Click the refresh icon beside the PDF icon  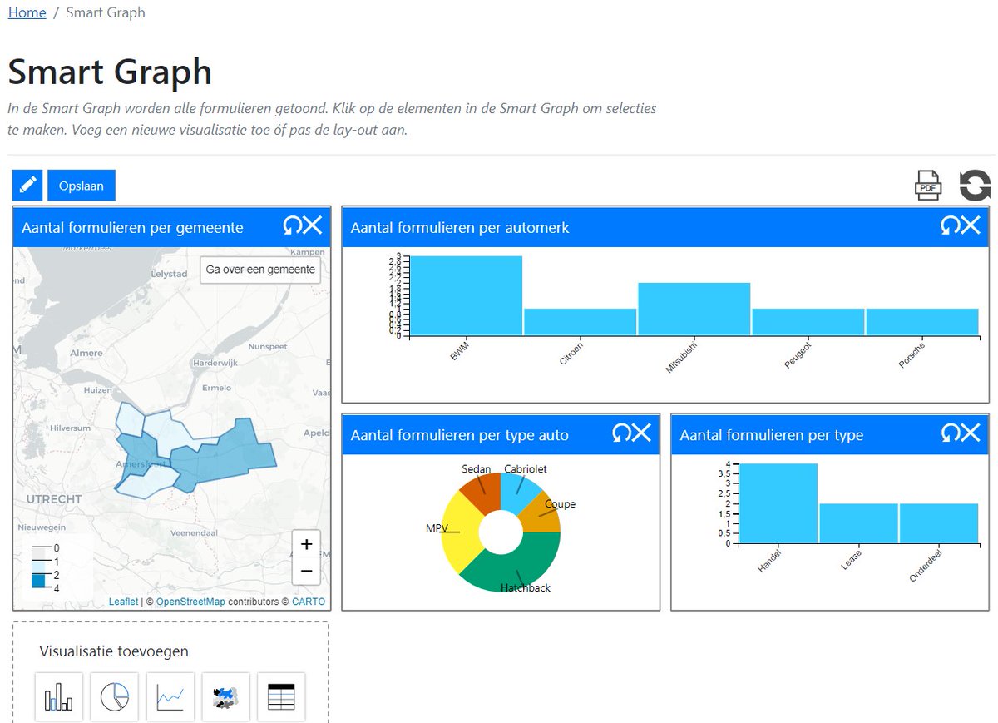975,186
